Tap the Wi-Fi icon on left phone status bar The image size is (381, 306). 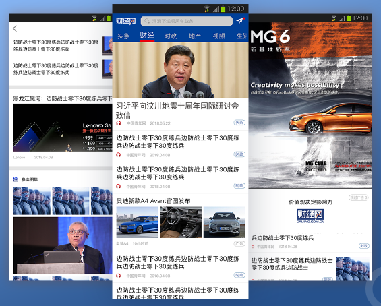pos(94,18)
